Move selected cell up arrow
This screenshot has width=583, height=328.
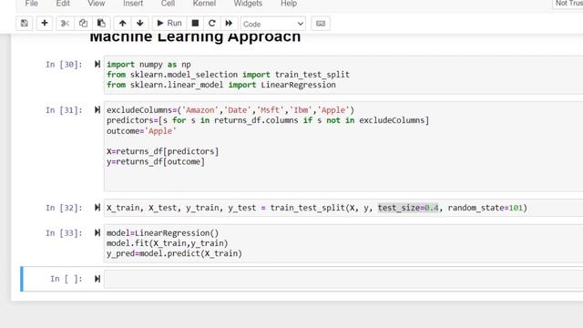122,24
